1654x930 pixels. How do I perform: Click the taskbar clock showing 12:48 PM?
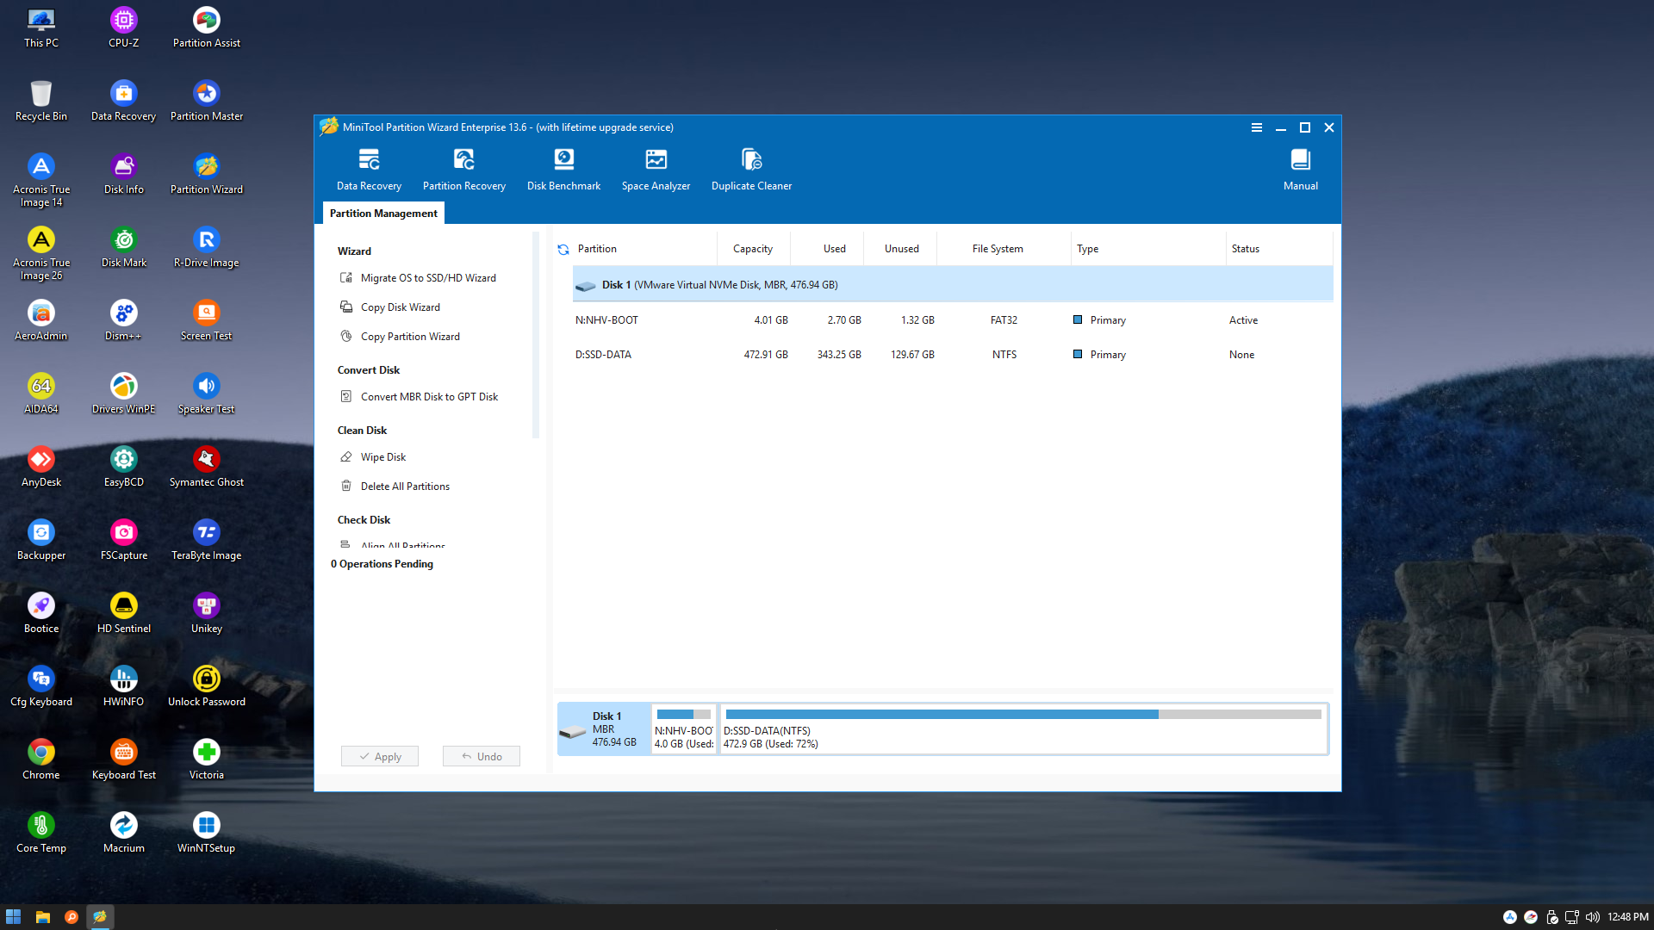tap(1627, 917)
